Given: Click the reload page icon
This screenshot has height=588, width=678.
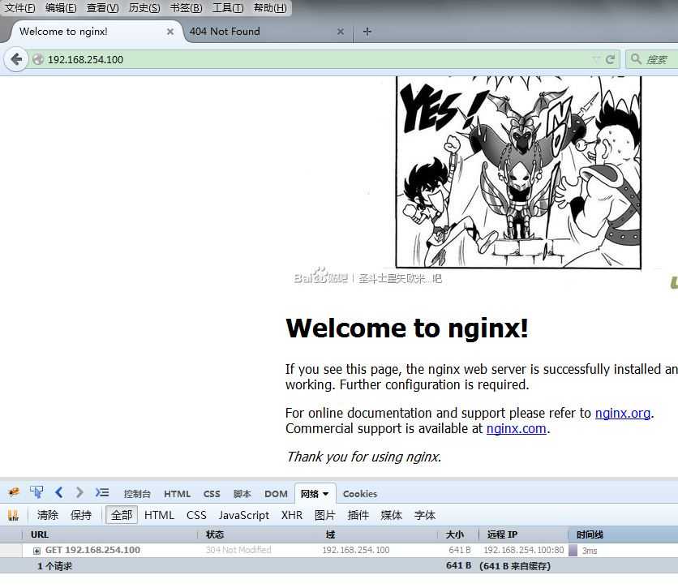Looking at the screenshot, I should (610, 60).
